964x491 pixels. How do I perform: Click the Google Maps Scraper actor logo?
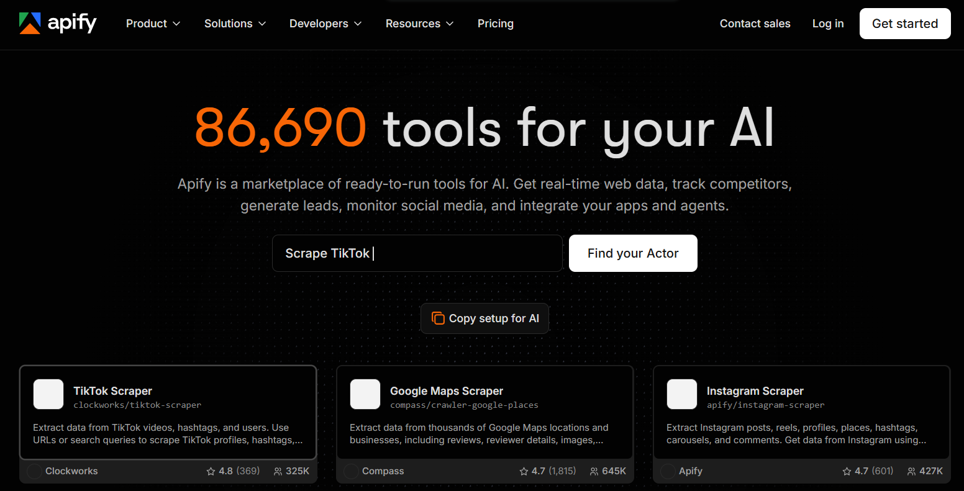[x=365, y=394]
